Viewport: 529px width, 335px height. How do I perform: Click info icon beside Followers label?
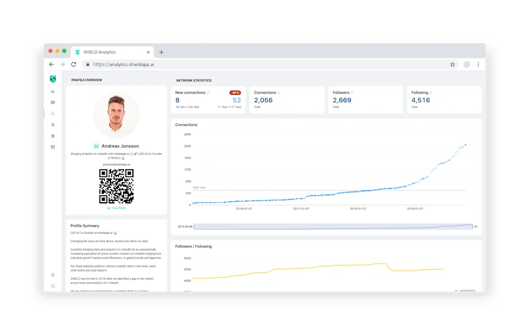tap(352, 93)
